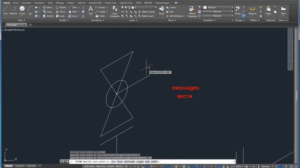Activate the Copy command
This screenshot has width=300, height=168.
(48, 12)
